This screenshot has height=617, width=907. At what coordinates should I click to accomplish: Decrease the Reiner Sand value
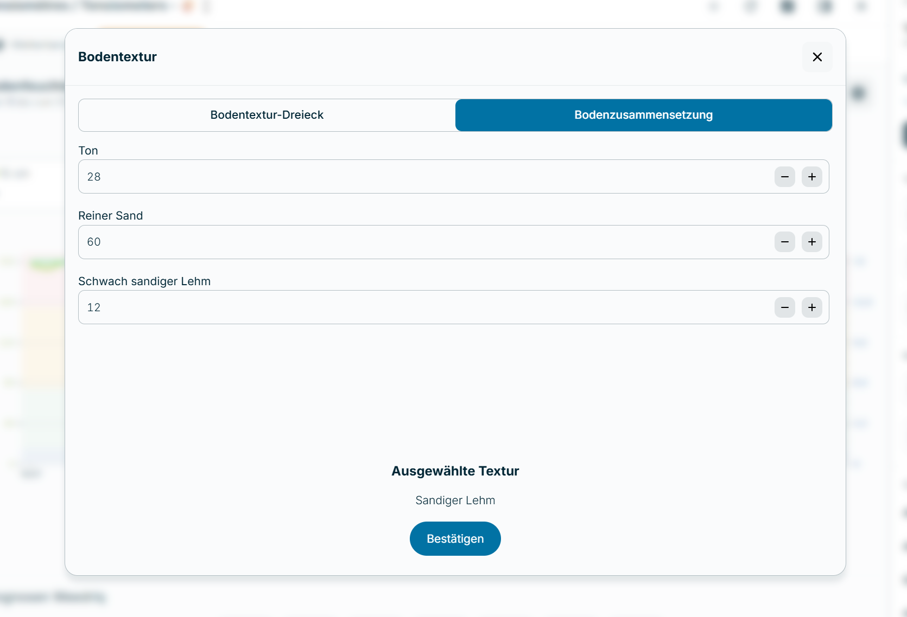[784, 242]
